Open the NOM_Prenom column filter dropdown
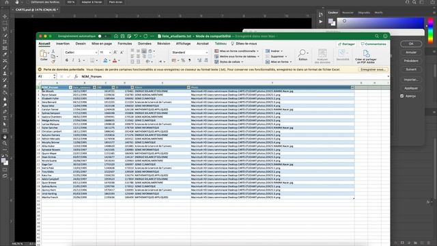Image resolution: width=437 pixels, height=246 pixels. click(x=70, y=87)
